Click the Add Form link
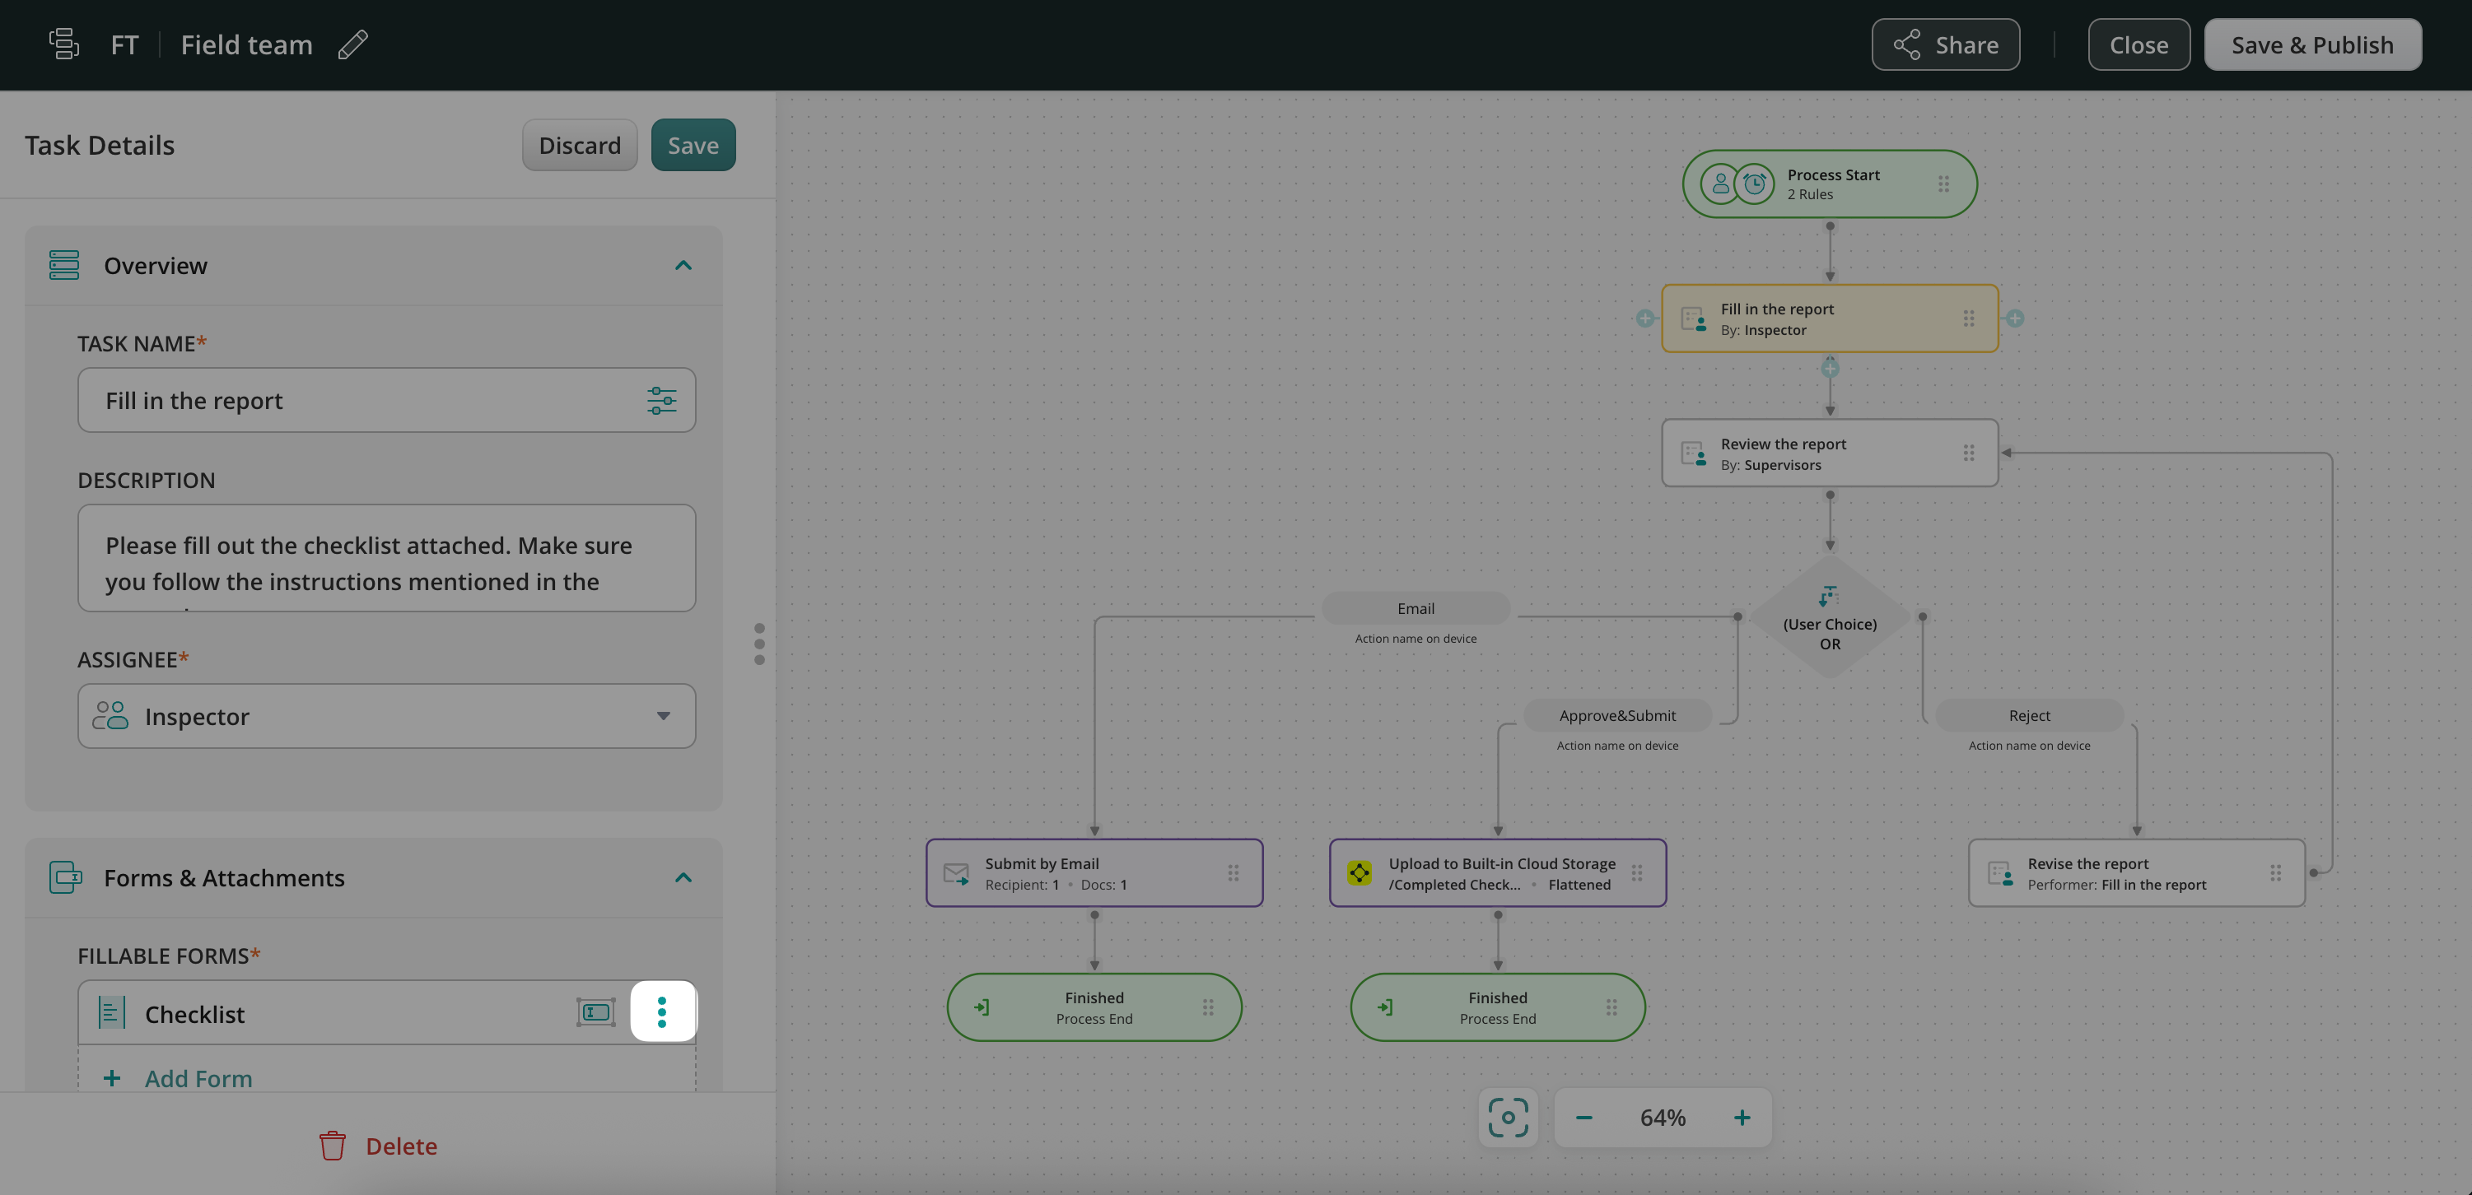Screen dimensions: 2472x1195 198,1078
